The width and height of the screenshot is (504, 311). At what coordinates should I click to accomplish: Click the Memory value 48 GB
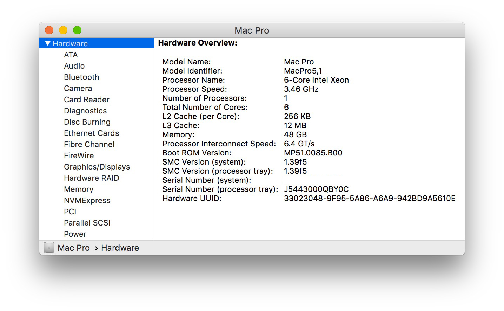click(295, 135)
